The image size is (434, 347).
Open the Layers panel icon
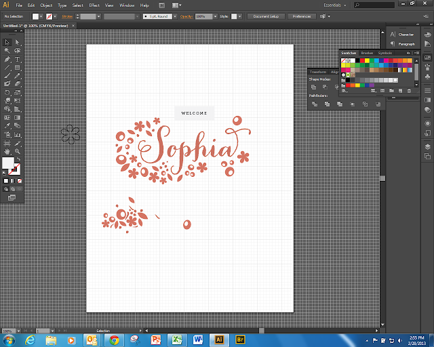pos(427,146)
